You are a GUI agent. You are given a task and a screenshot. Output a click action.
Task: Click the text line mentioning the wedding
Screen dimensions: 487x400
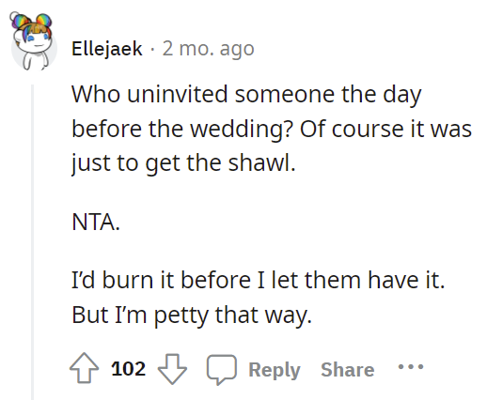point(272,129)
